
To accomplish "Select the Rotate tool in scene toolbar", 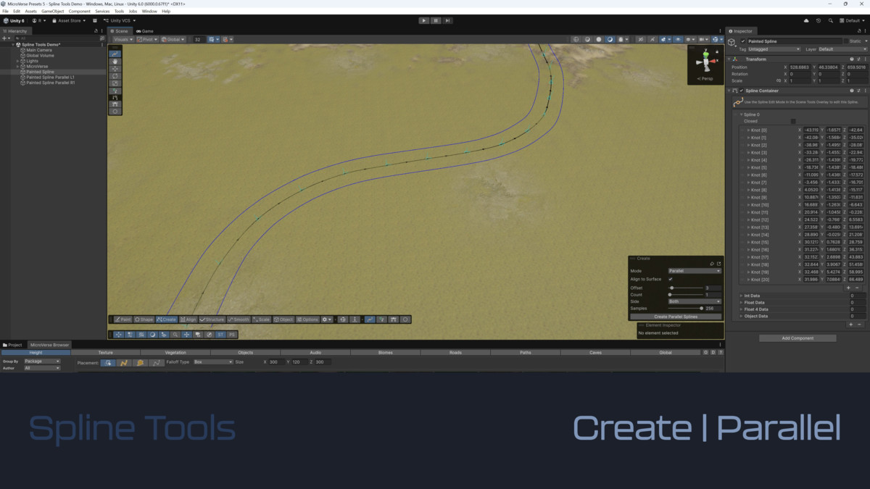I will click(x=115, y=76).
